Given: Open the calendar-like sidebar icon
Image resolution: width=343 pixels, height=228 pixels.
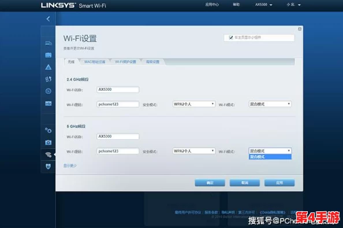Looking at the screenshot, I should coord(49,55).
